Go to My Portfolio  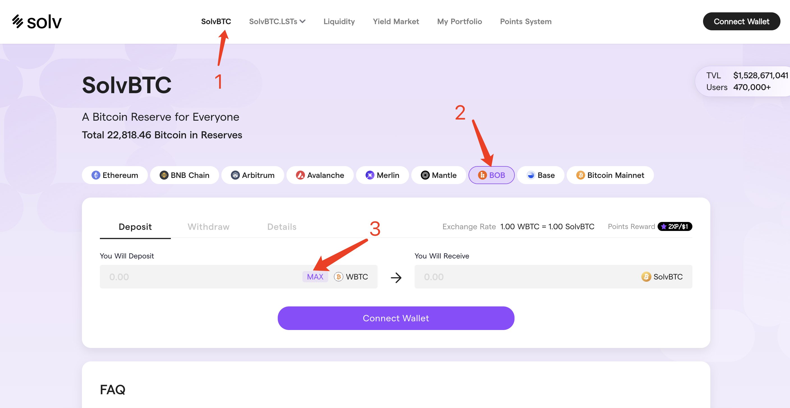460,22
